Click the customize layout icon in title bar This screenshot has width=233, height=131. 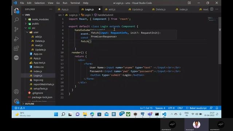coord(189,3)
